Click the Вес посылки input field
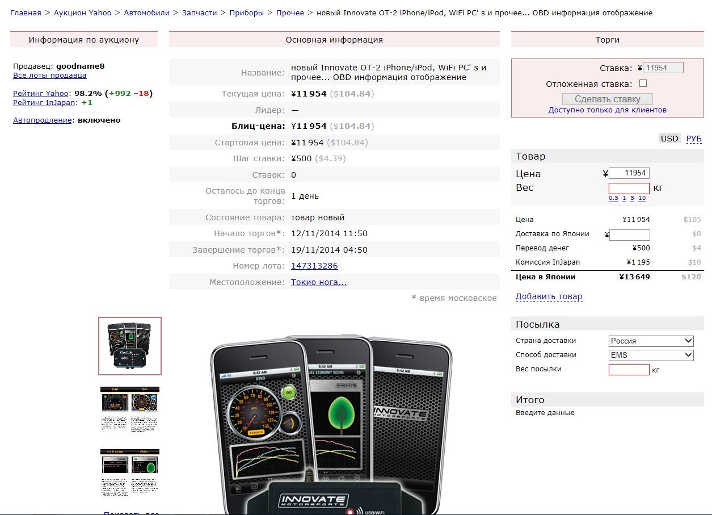 pos(629,370)
